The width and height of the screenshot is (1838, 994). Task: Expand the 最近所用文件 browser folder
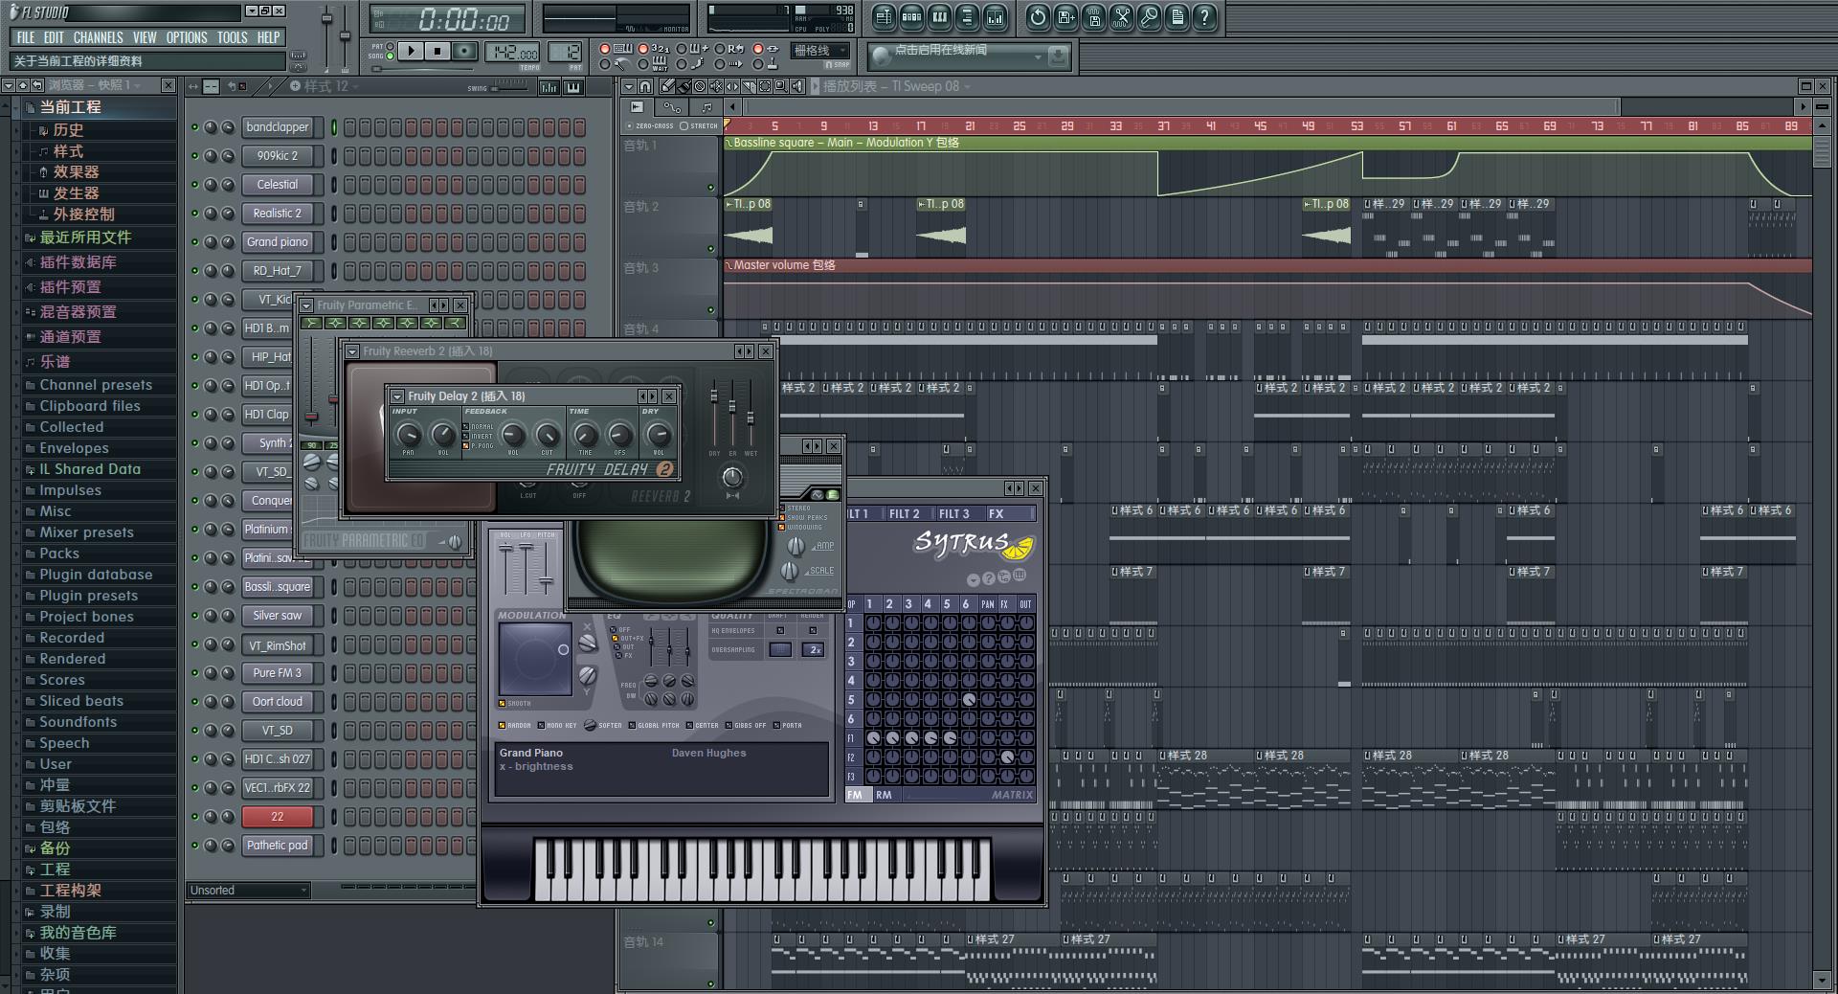coord(85,237)
